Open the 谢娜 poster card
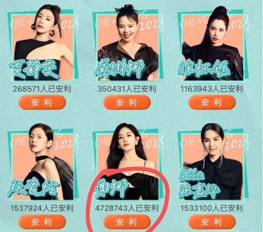Image resolution: width=263 pixels, height=232 pixels. [x=126, y=162]
